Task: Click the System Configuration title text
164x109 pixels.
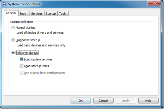Action: (x=24, y=4)
